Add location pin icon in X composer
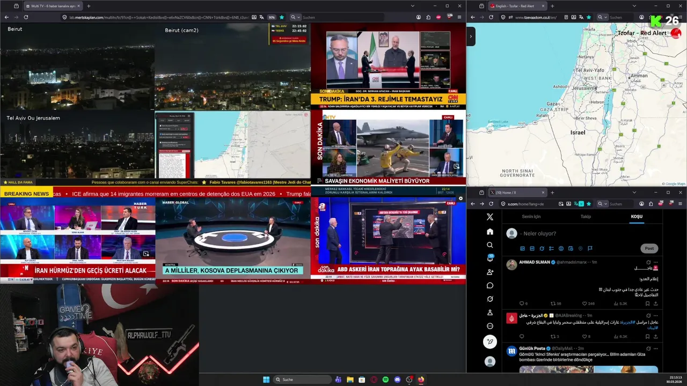 tap(580, 248)
